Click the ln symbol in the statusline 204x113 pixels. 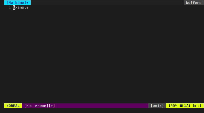click(195, 106)
